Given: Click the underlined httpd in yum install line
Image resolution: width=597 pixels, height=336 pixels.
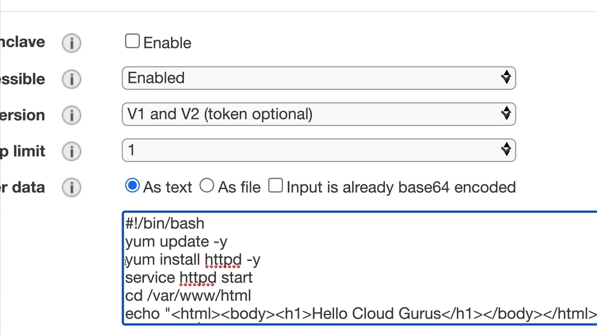Looking at the screenshot, I should (223, 260).
